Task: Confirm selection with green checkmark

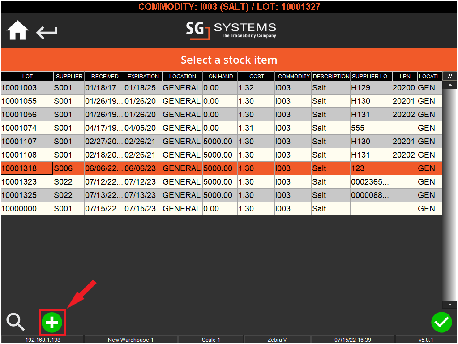Action: click(x=441, y=322)
